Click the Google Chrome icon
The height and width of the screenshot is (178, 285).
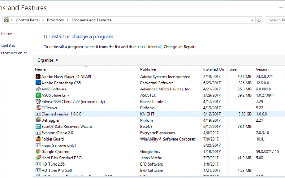coord(38,152)
